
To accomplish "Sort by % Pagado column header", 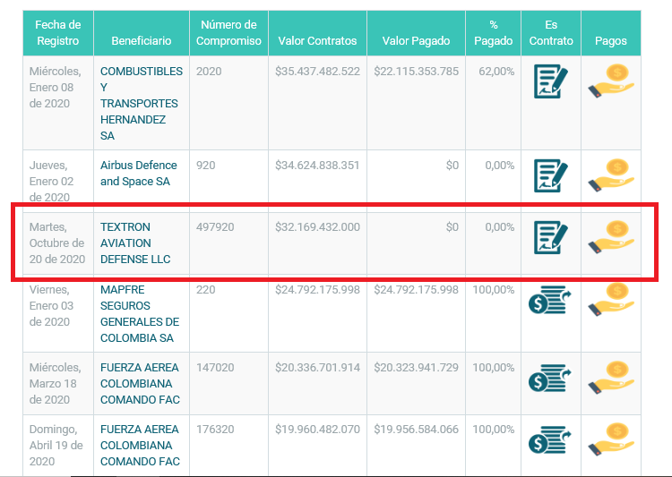I will (x=494, y=33).
